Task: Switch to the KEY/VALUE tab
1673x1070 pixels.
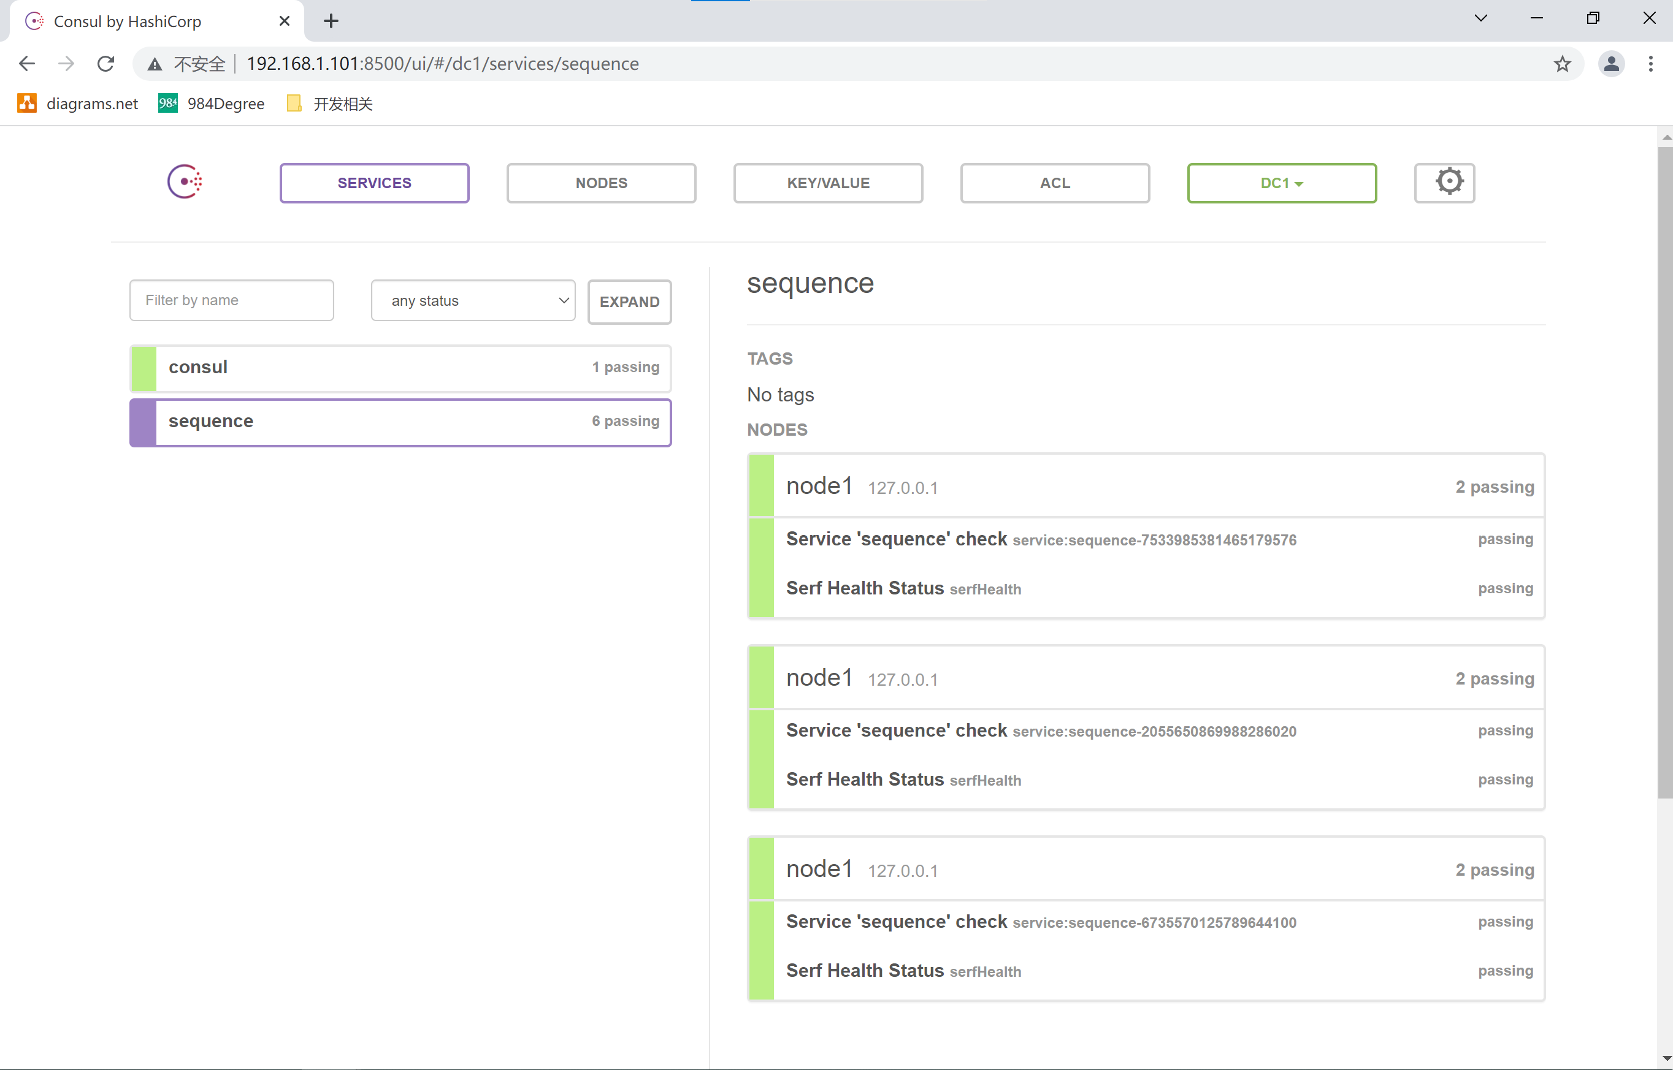Action: pyautogui.click(x=827, y=183)
